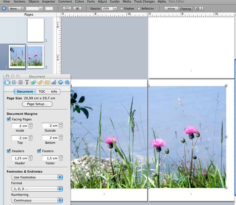Image resolution: width=236 pixels, height=205 pixels.
Task: Adjust the Header distance stepper
Action: (31, 158)
